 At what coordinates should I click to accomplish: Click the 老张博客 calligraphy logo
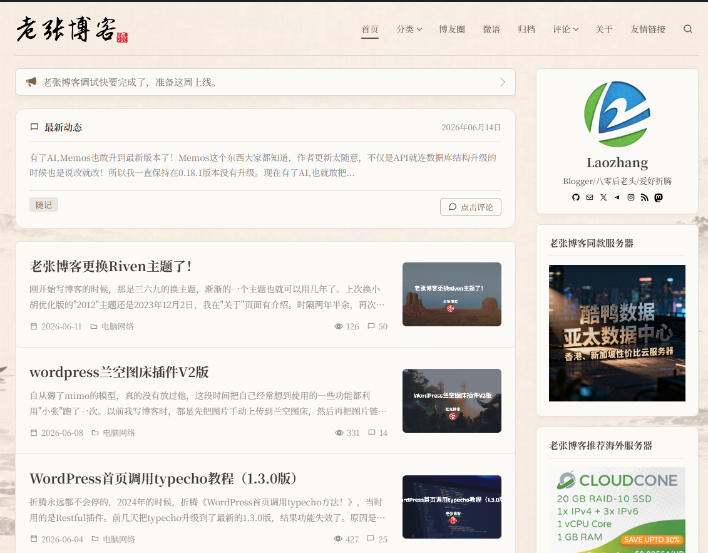[x=72, y=30]
